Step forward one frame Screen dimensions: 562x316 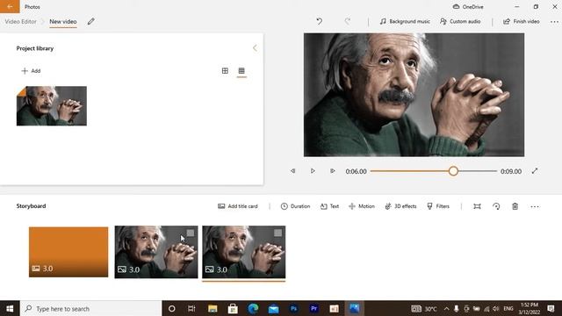coord(332,171)
